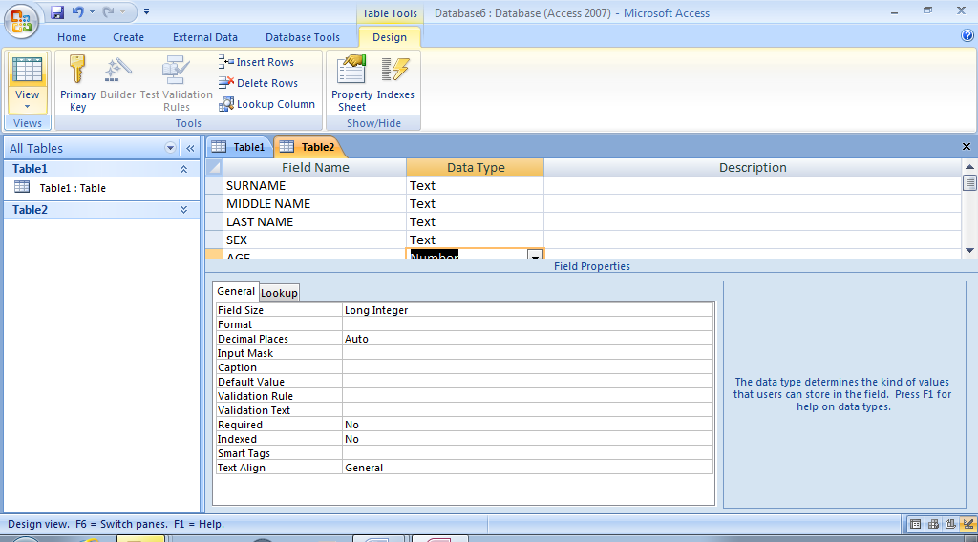Viewport: 978px width, 542px height.
Task: Click the Office Button logo
Action: coord(21,20)
